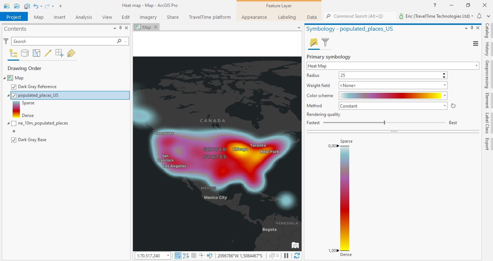Pause map drawing in the status bar
This screenshot has height=261, width=493.
[286, 255]
